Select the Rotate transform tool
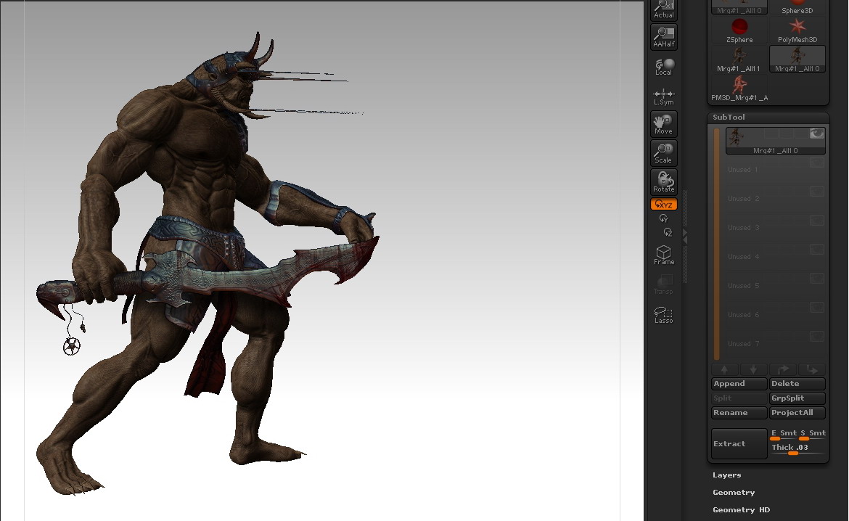Image resolution: width=849 pixels, height=521 pixels. coord(663,181)
